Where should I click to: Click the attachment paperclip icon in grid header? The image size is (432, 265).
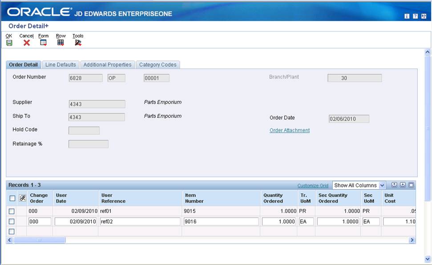pyautogui.click(x=22, y=198)
